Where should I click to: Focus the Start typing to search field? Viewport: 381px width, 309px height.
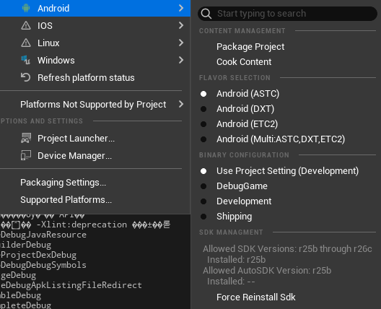(287, 14)
